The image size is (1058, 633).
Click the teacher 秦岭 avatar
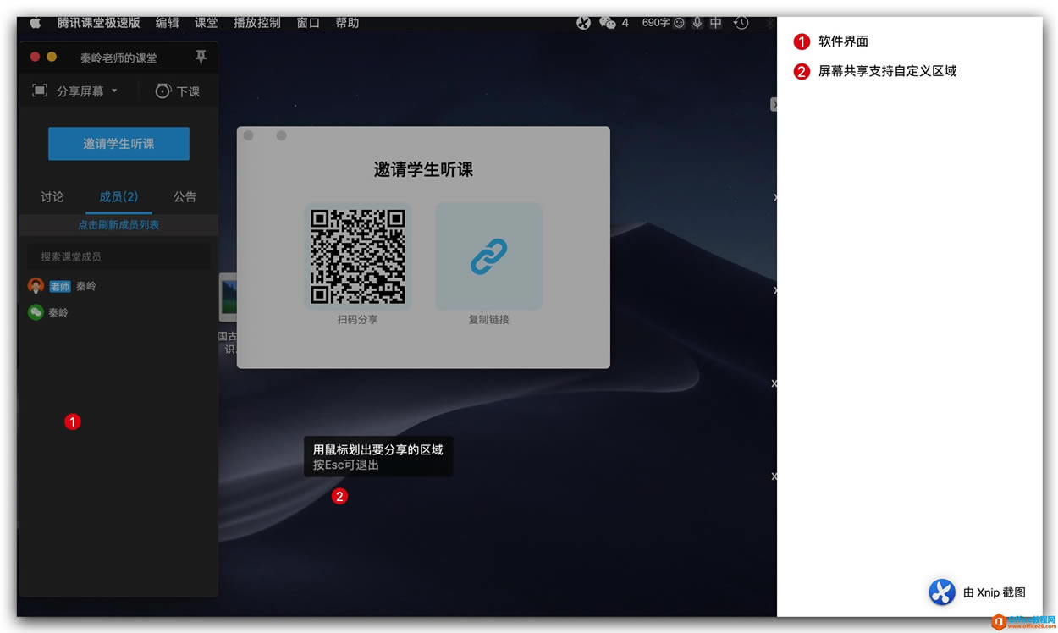[x=36, y=286]
